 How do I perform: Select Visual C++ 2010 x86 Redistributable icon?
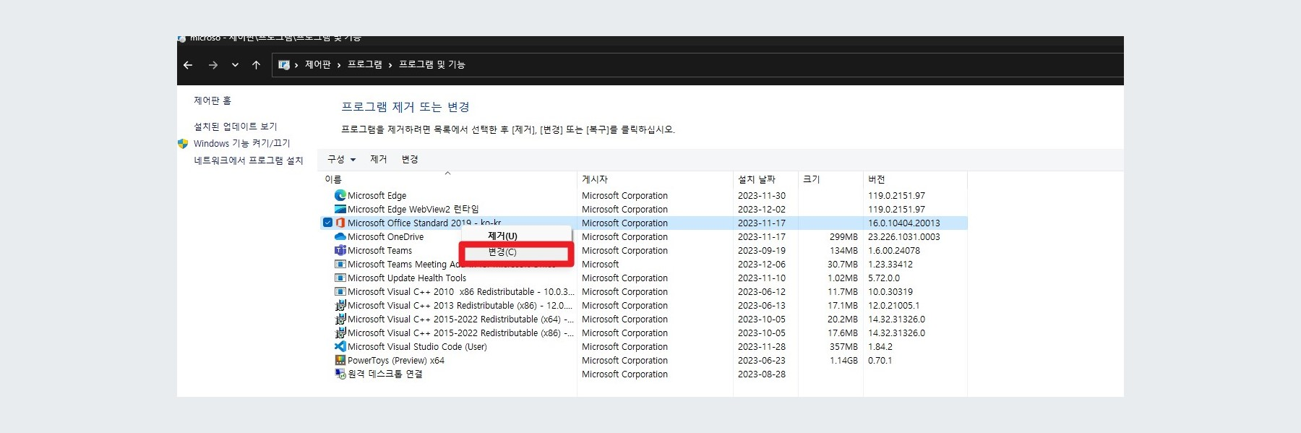click(x=340, y=291)
